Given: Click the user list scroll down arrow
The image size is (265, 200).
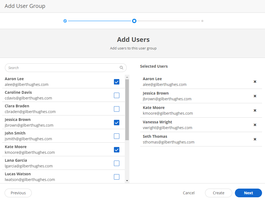Looking at the screenshot, I should (x=127, y=181).
